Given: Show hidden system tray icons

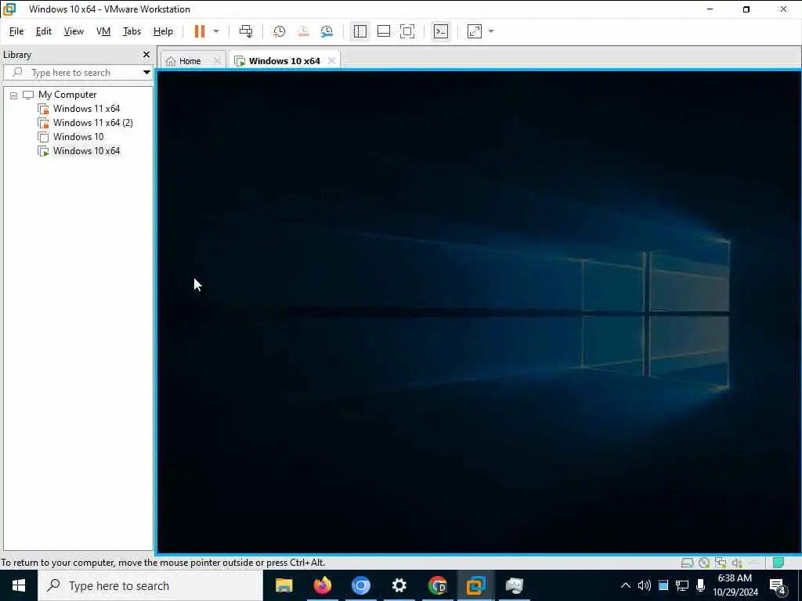Looking at the screenshot, I should 625,585.
